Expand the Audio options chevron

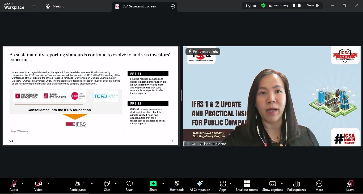point(22,183)
